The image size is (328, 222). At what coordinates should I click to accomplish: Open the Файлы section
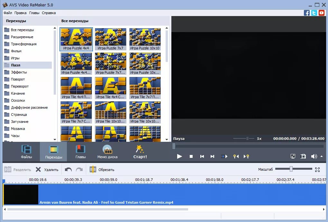pyautogui.click(x=26, y=152)
